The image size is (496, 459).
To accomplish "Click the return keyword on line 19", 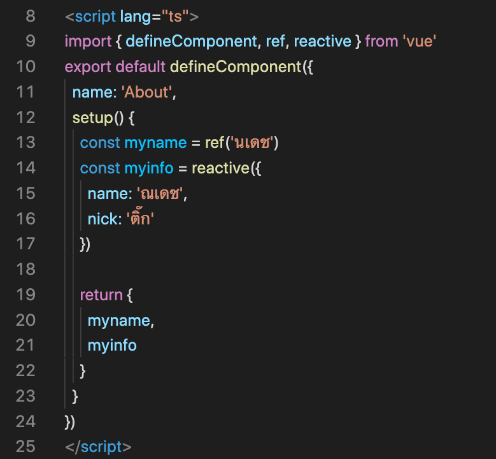I will 101,295.
